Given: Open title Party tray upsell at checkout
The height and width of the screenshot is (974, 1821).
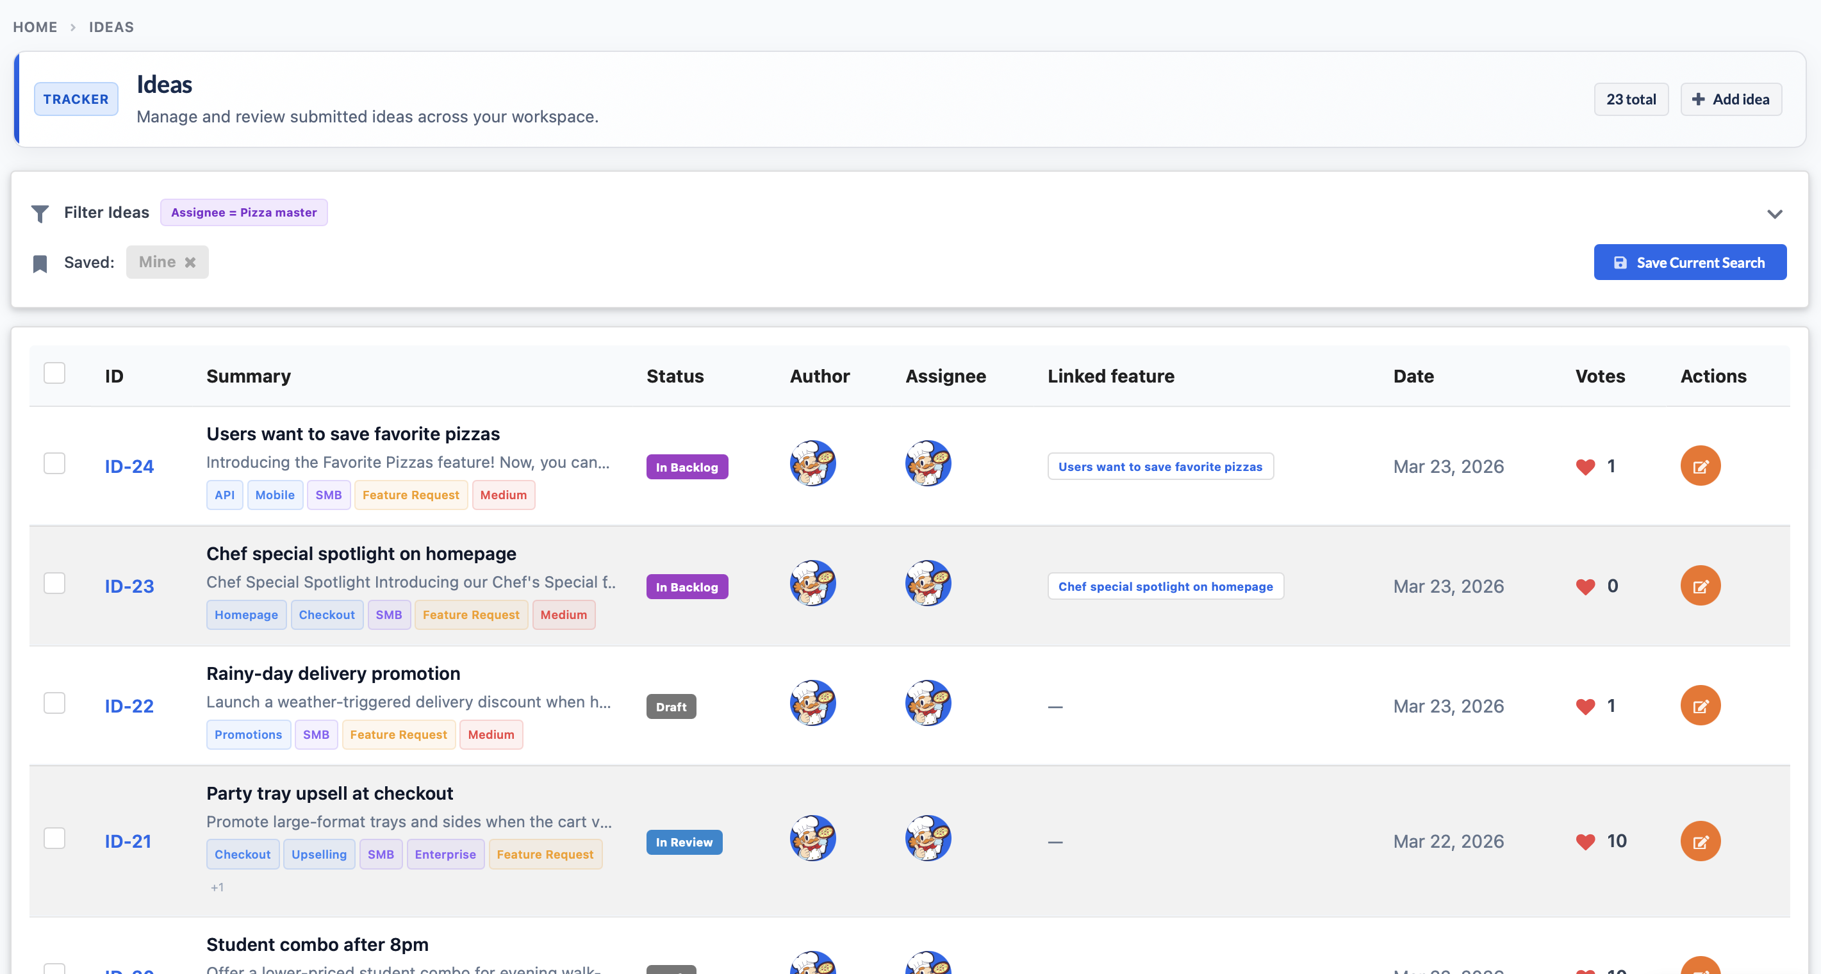Looking at the screenshot, I should point(329,794).
